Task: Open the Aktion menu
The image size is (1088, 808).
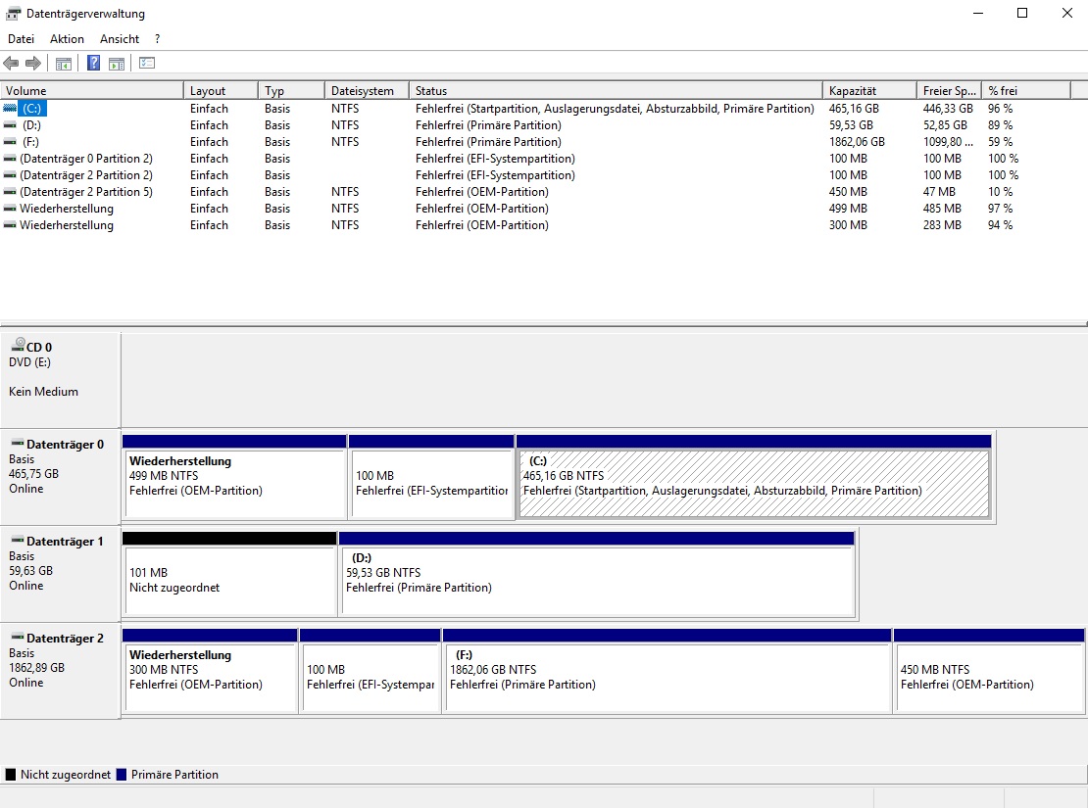Action: point(67,39)
